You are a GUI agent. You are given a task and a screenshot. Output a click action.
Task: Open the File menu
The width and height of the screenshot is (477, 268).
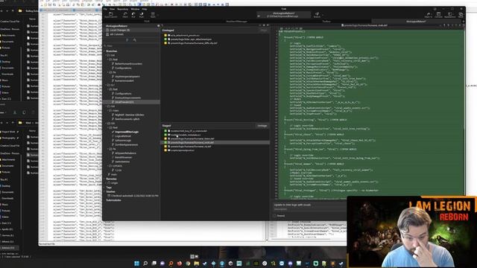coord(105,9)
